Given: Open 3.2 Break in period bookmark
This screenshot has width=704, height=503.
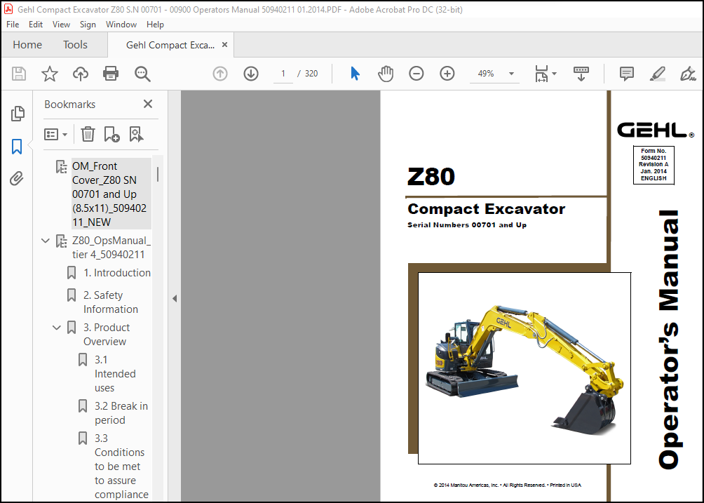Looking at the screenshot, I should tap(121, 413).
